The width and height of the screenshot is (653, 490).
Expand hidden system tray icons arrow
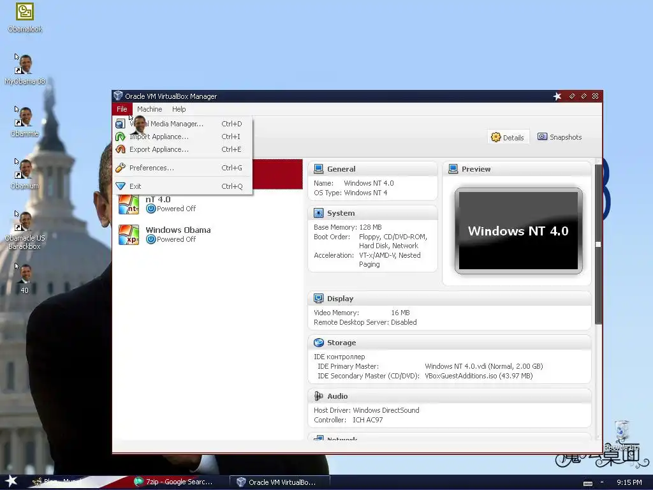[x=602, y=482]
